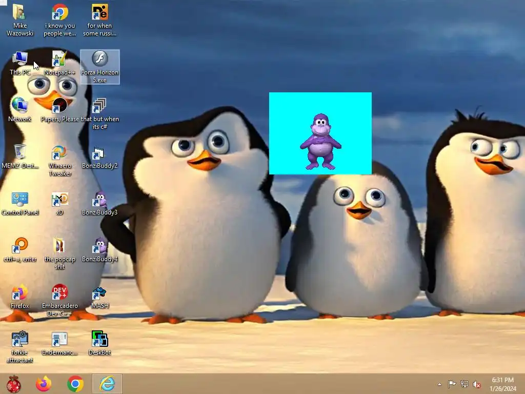The image size is (525, 394).
Task: Open the Action Center flag icon
Action: click(452, 384)
